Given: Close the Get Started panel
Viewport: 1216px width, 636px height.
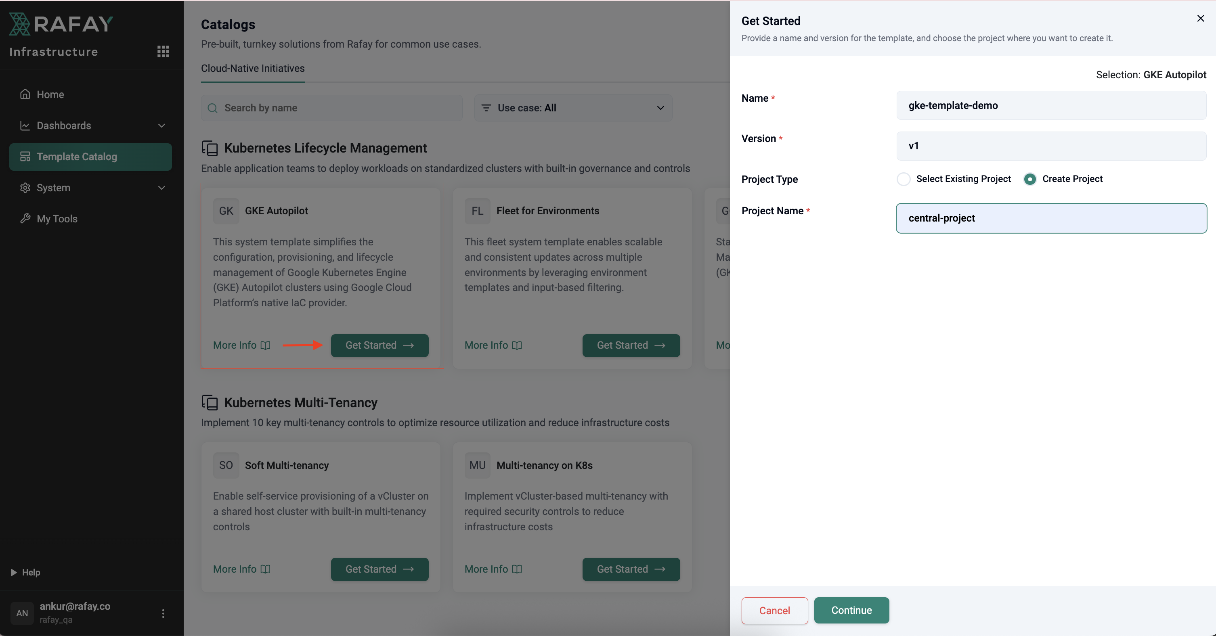Looking at the screenshot, I should (1200, 19).
